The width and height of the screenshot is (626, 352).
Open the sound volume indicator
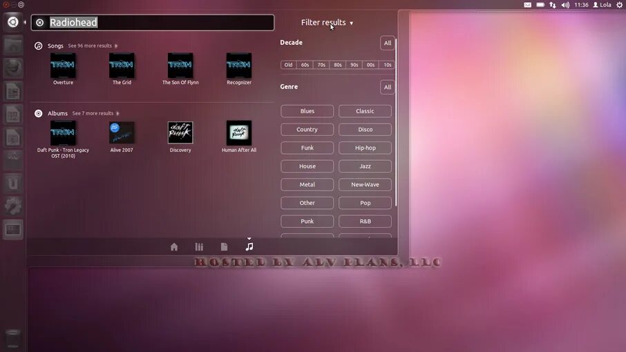point(565,5)
